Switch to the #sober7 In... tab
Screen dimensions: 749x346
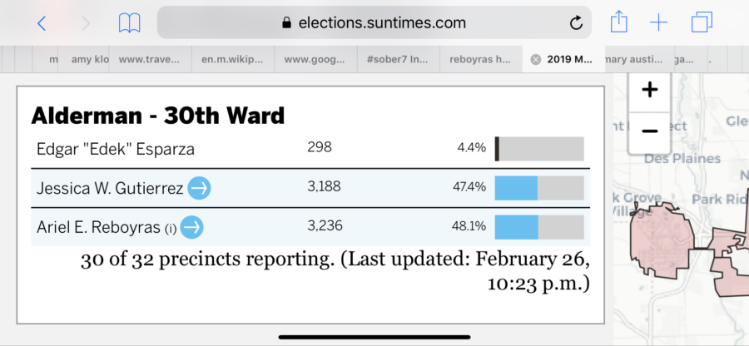(x=396, y=59)
